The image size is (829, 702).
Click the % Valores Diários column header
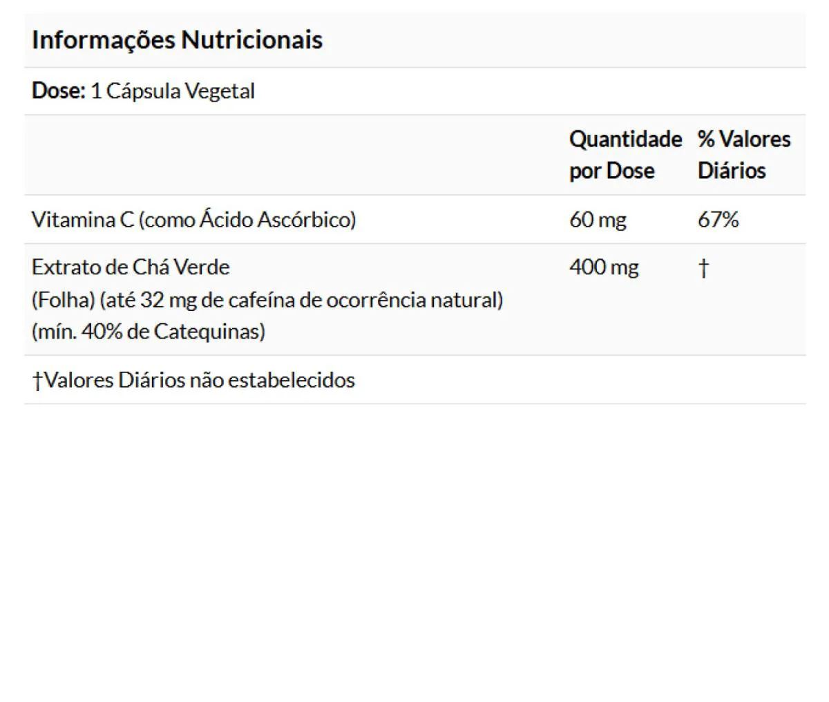pyautogui.click(x=744, y=155)
